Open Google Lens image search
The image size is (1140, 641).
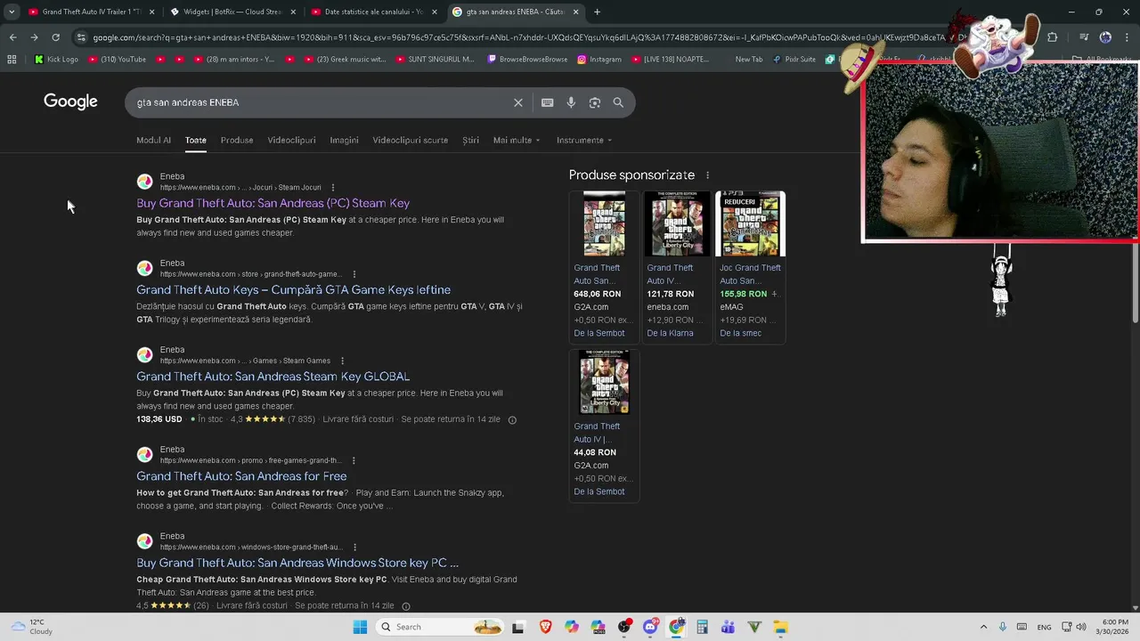[594, 102]
